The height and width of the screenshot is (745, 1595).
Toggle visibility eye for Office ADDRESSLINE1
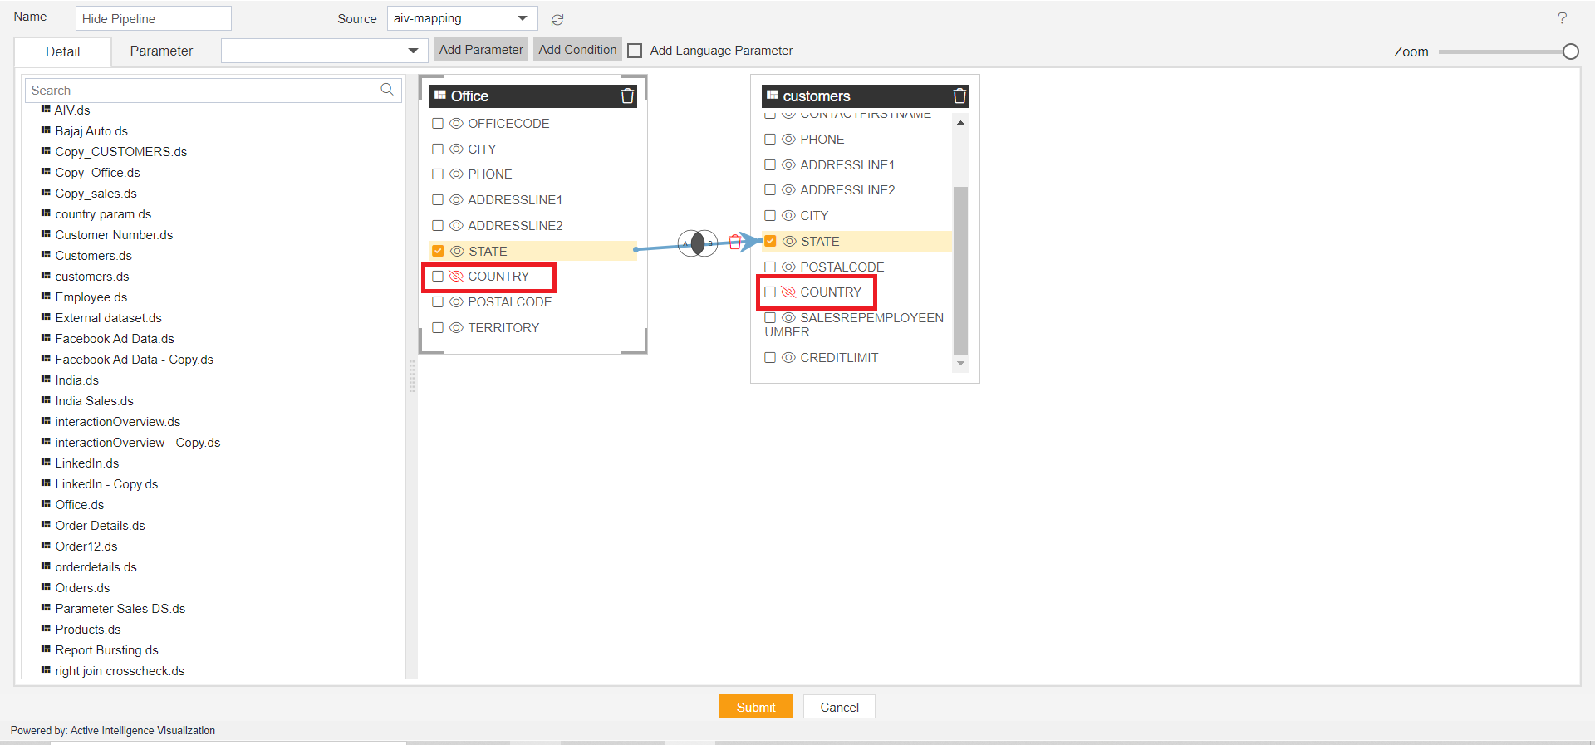[456, 200]
